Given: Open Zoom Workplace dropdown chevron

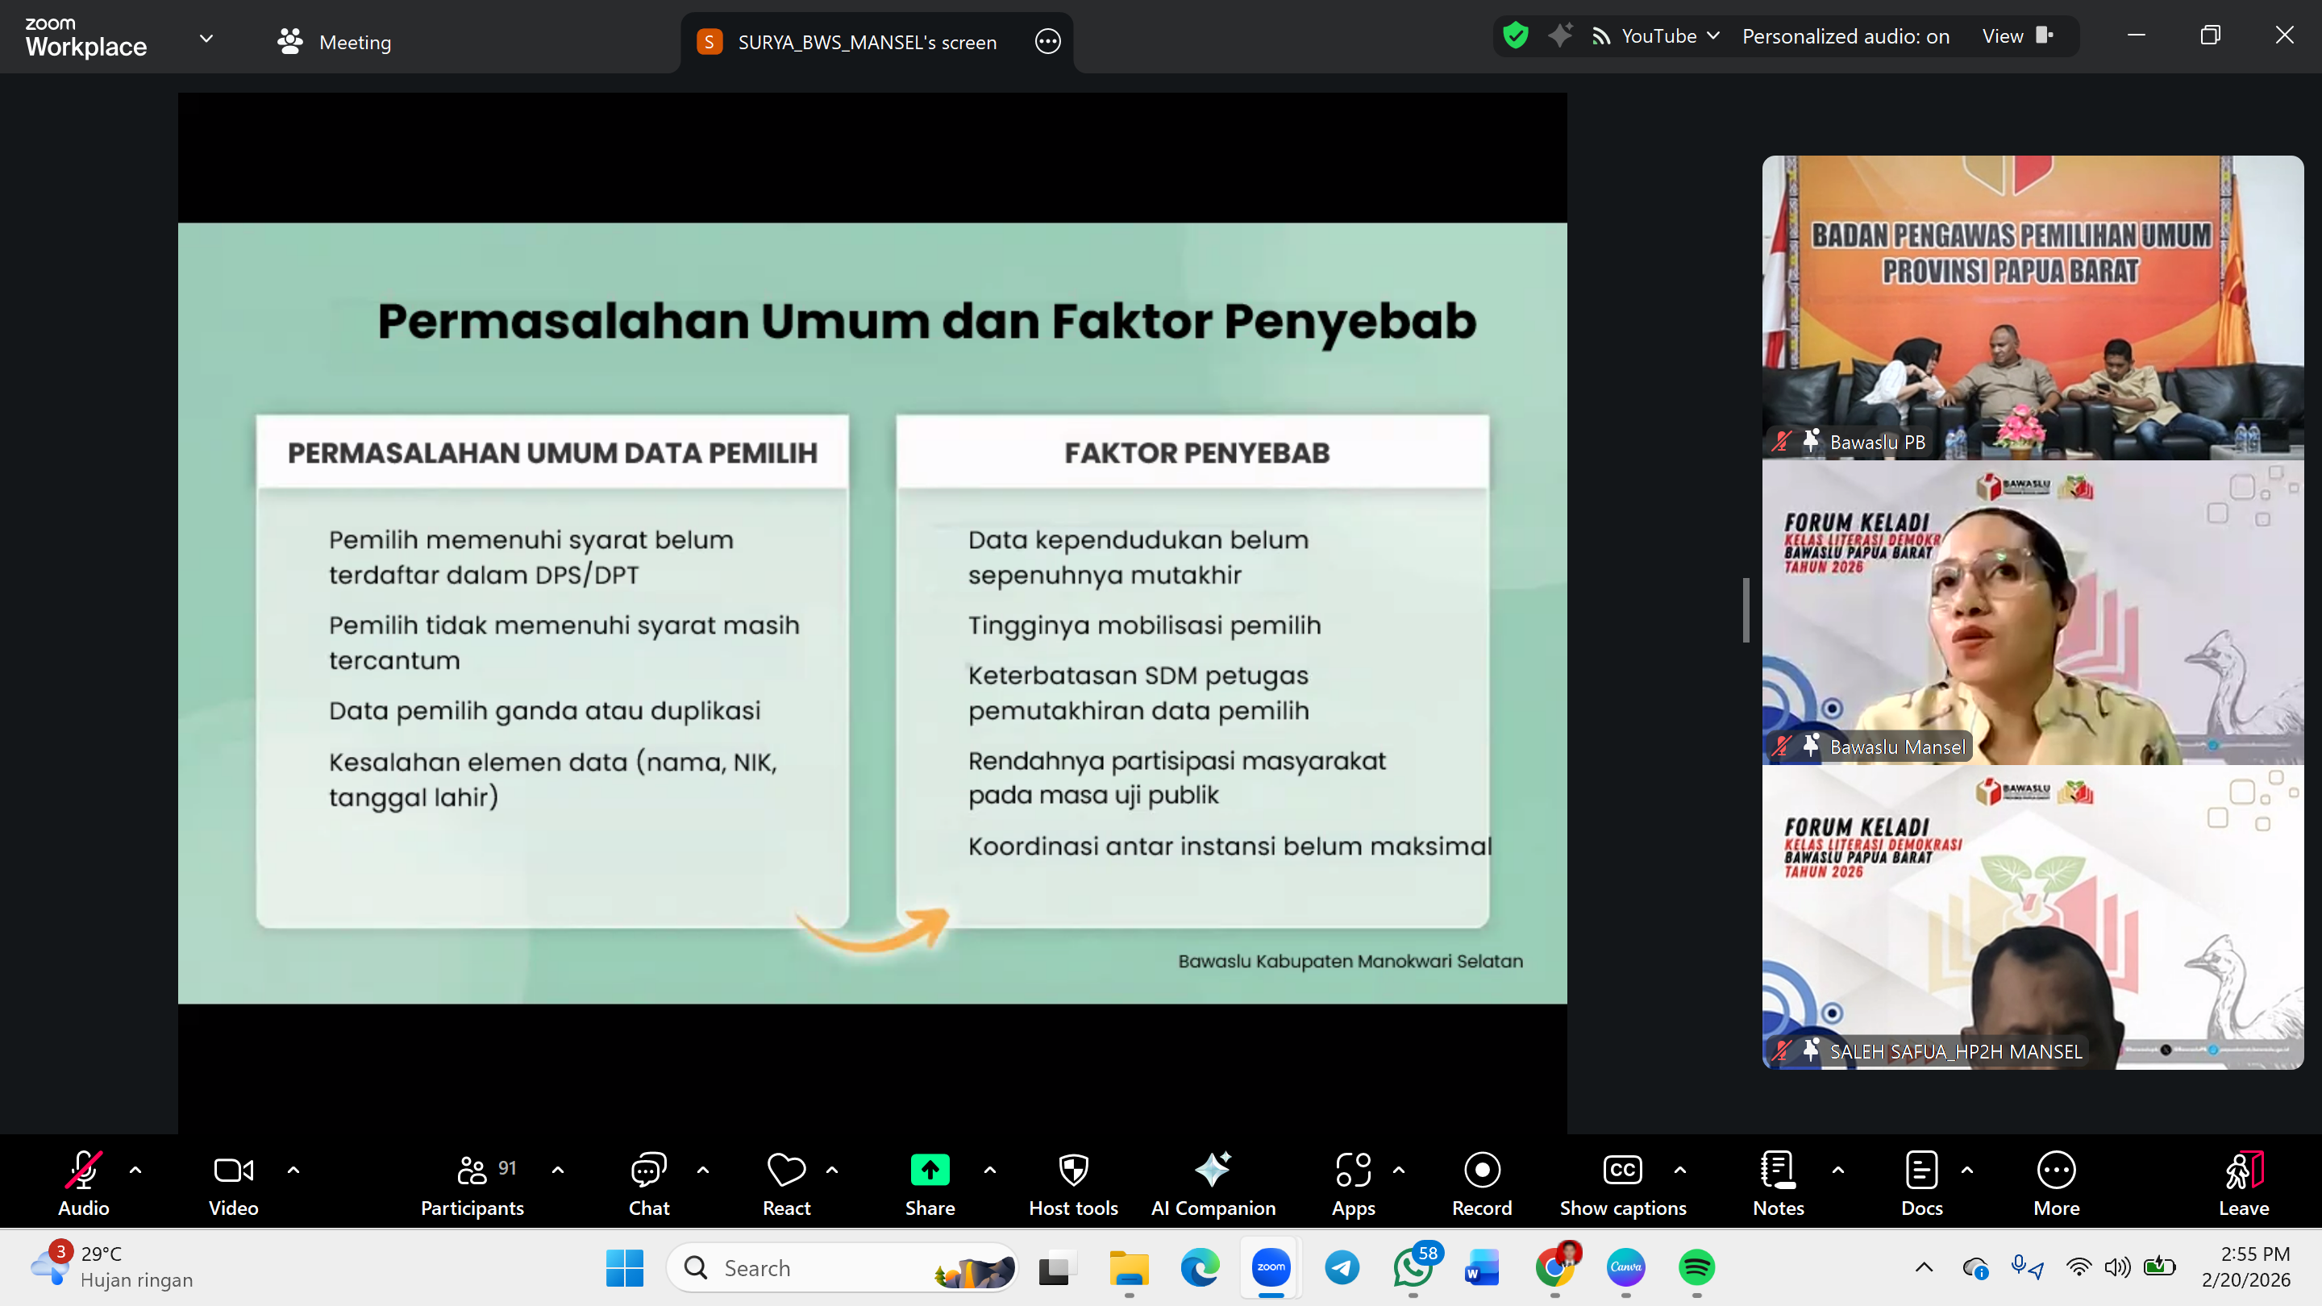Looking at the screenshot, I should point(206,39).
